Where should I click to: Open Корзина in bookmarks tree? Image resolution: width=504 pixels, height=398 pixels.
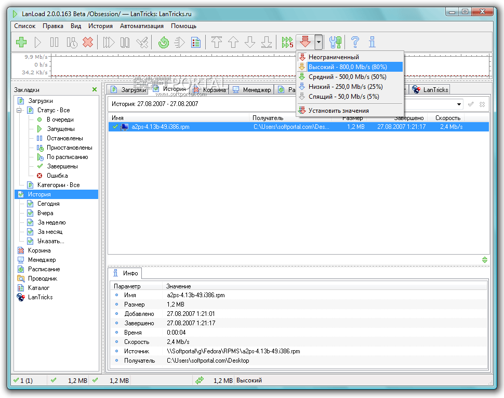(39, 250)
